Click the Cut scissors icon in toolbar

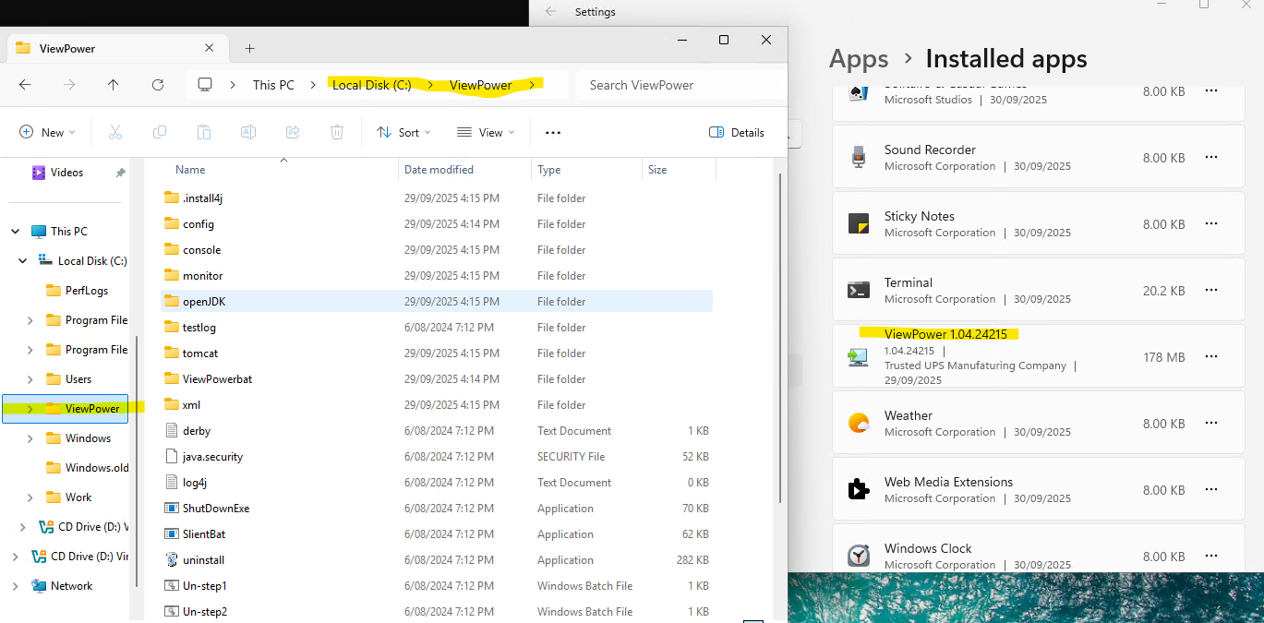(x=115, y=132)
